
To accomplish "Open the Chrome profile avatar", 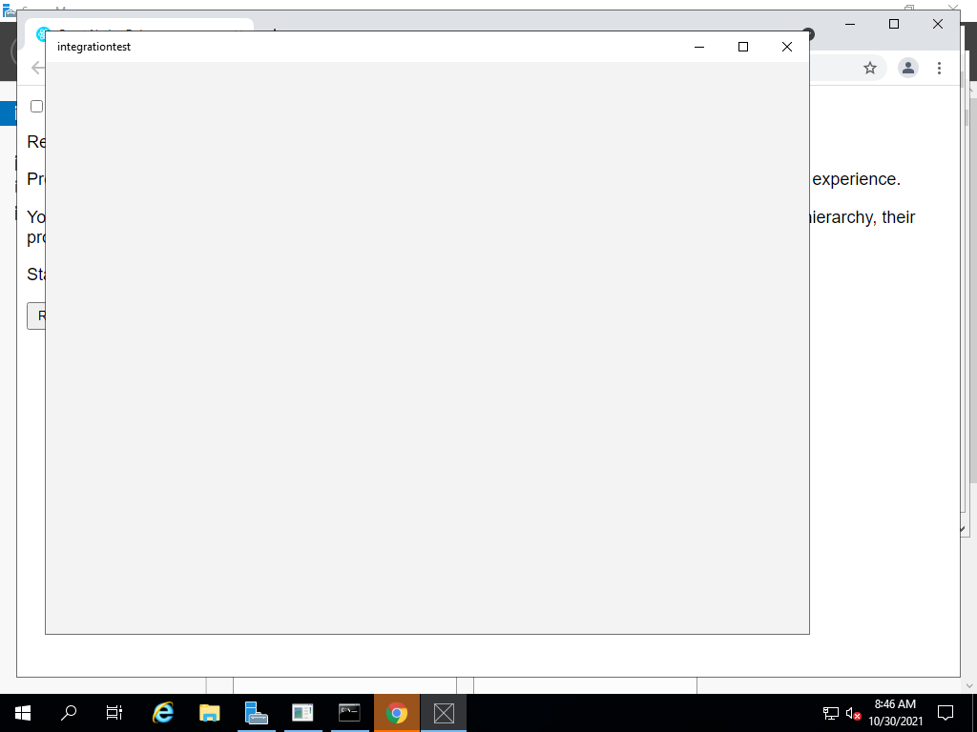I will pyautogui.click(x=907, y=68).
